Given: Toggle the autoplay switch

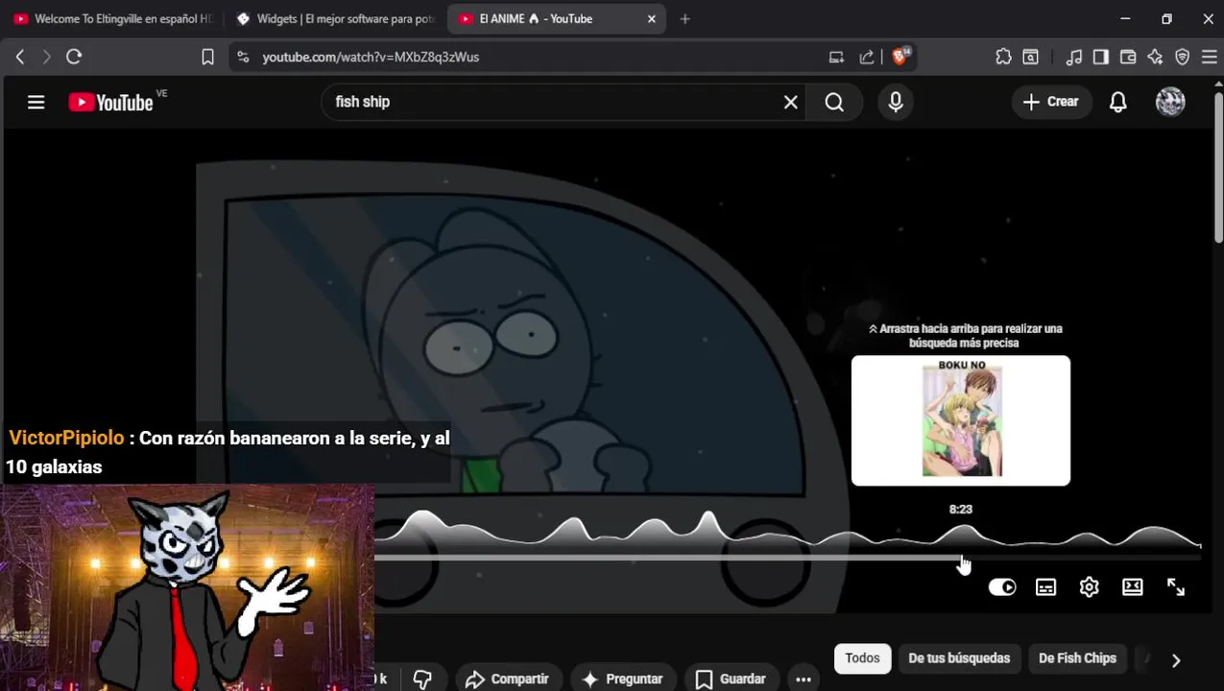Looking at the screenshot, I should point(1001,587).
